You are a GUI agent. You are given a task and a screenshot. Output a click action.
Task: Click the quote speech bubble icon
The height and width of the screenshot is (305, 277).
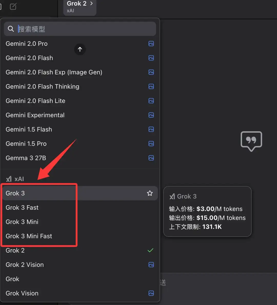(251, 141)
